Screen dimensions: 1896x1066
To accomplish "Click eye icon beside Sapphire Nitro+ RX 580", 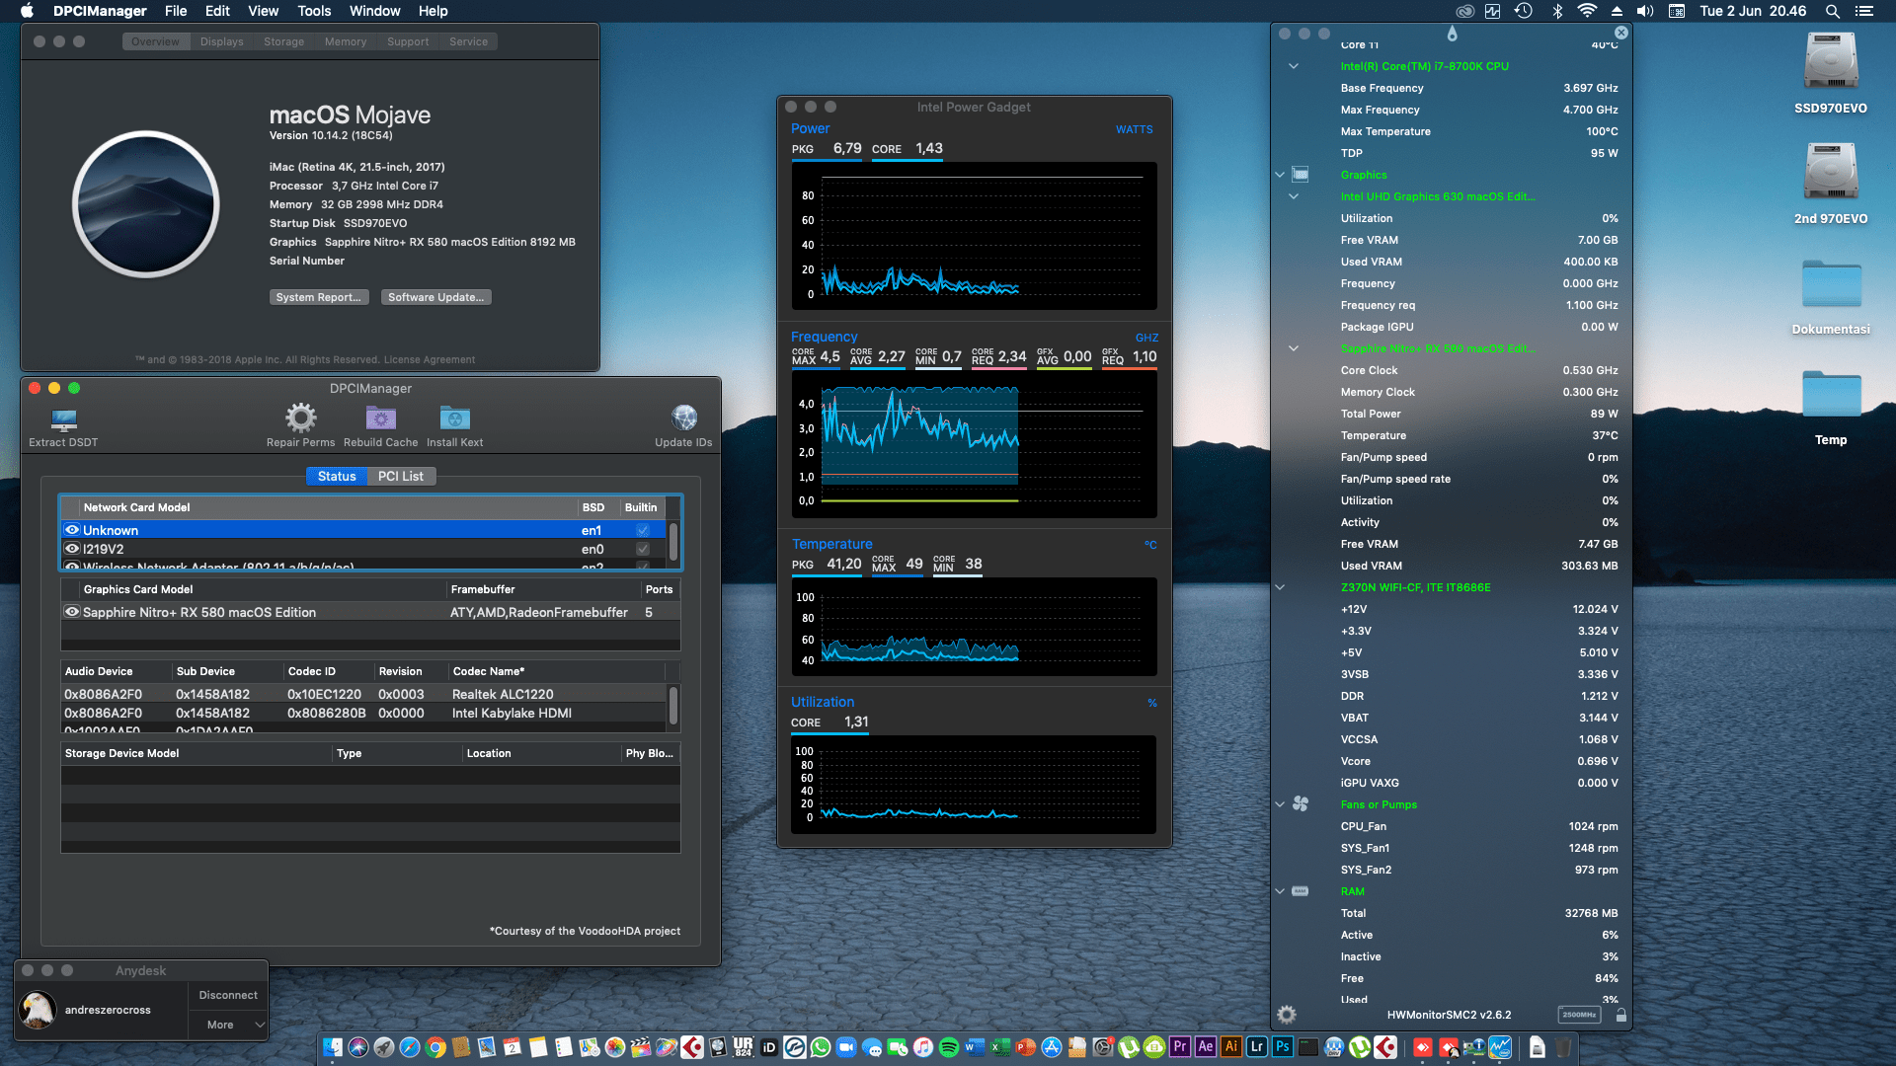I will (72, 612).
